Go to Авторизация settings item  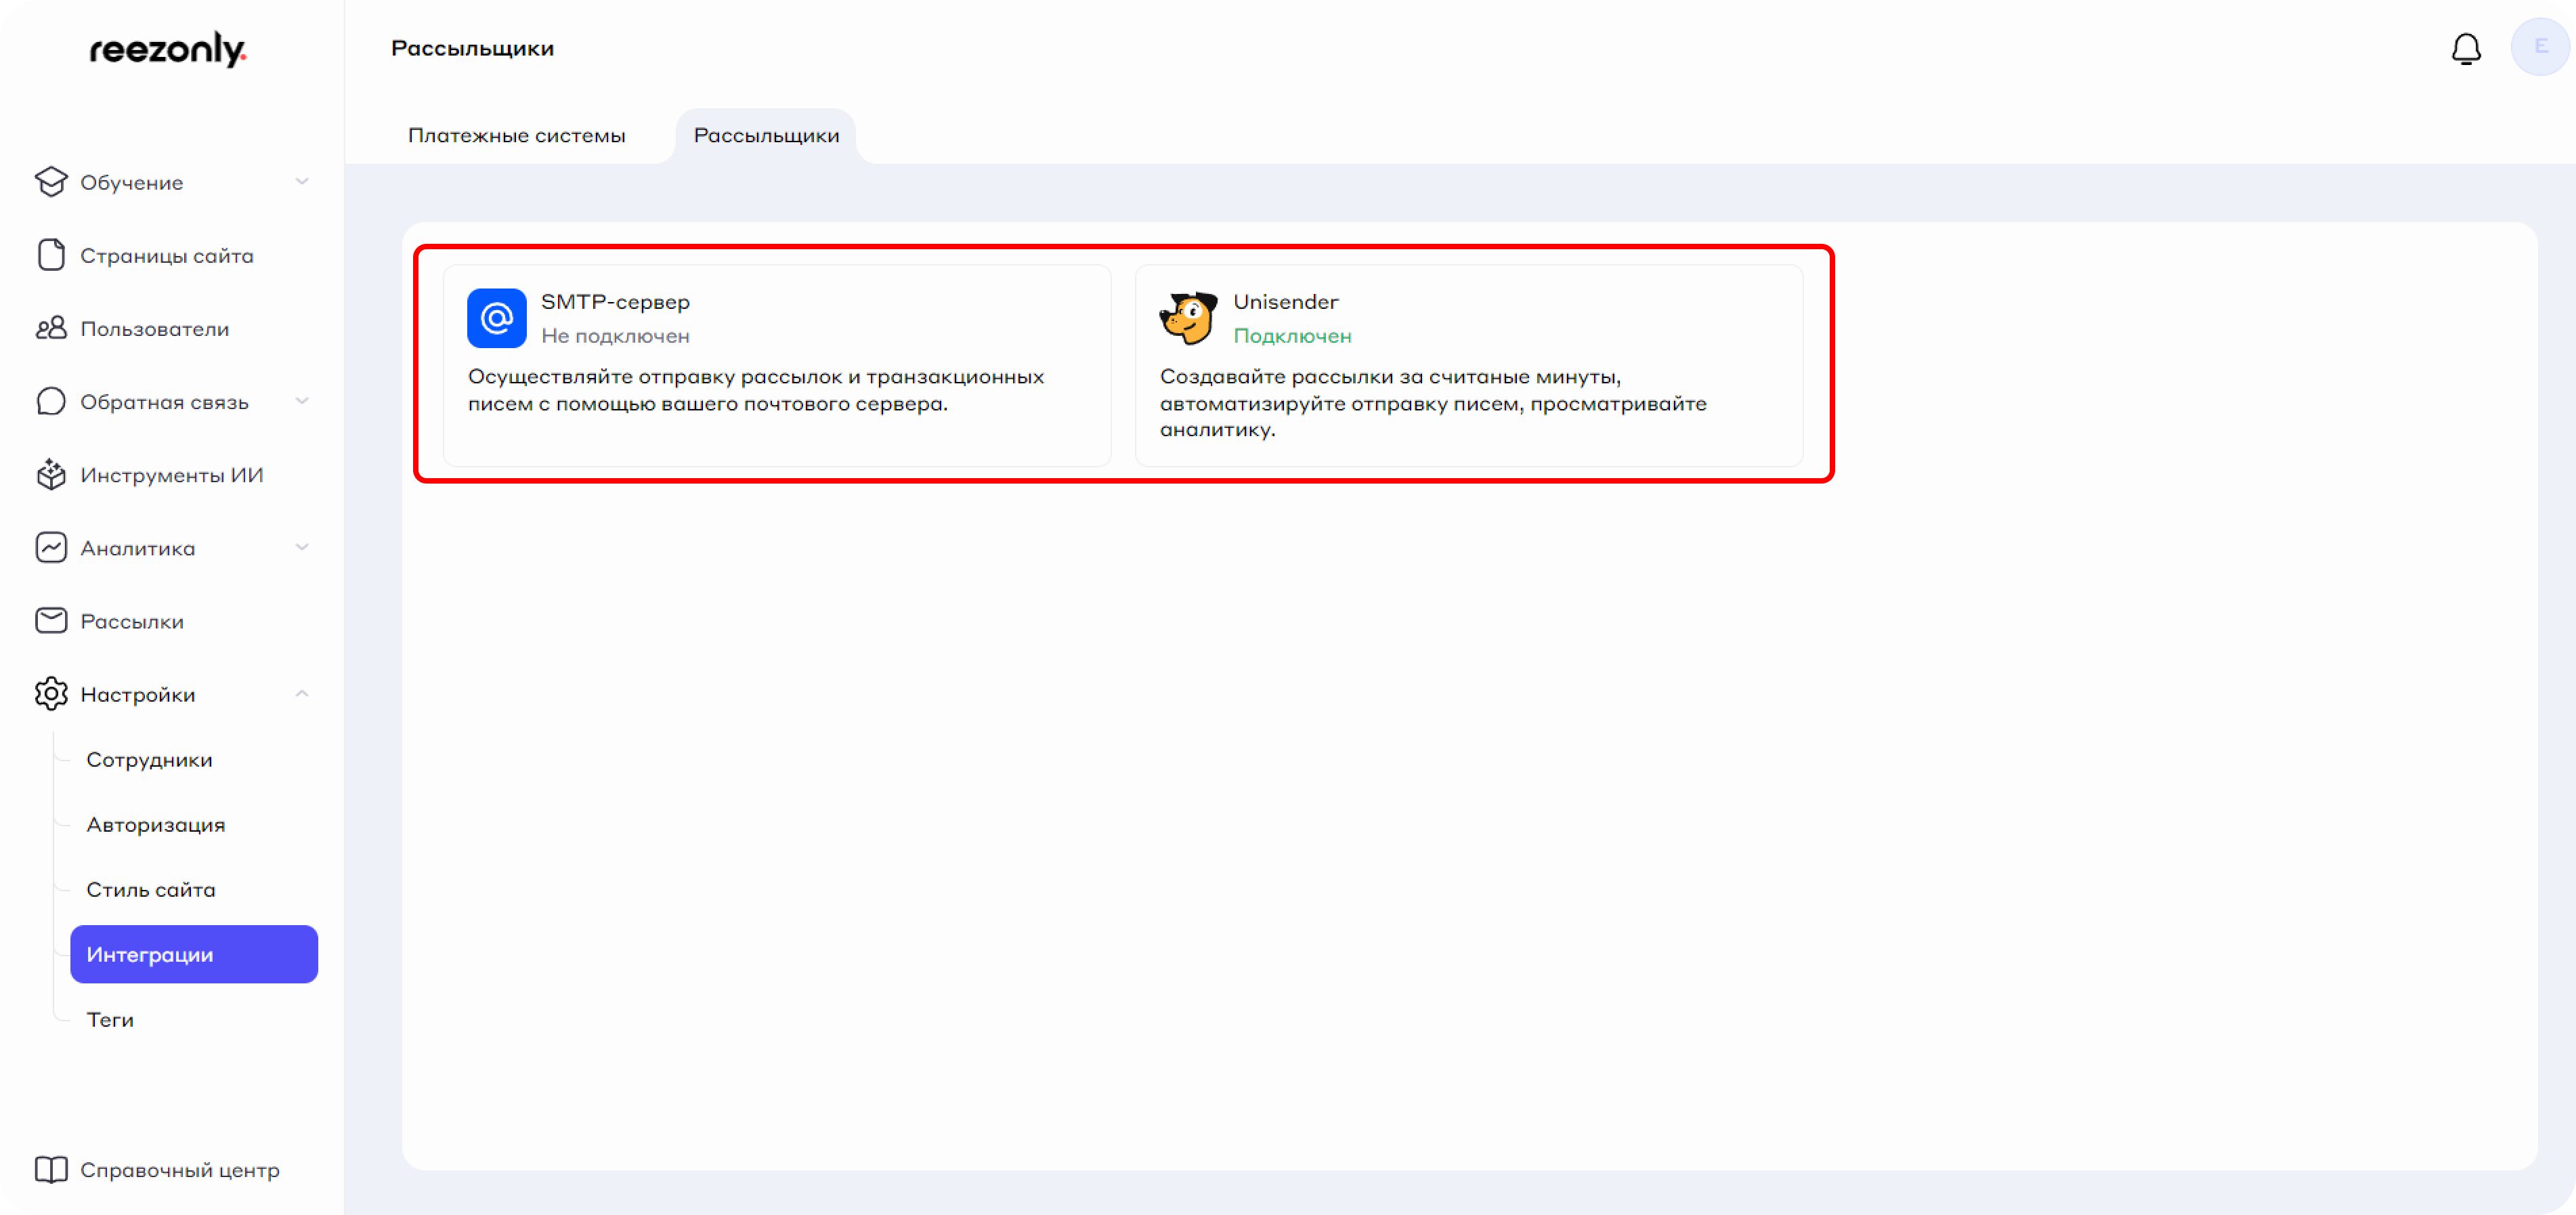tap(155, 825)
